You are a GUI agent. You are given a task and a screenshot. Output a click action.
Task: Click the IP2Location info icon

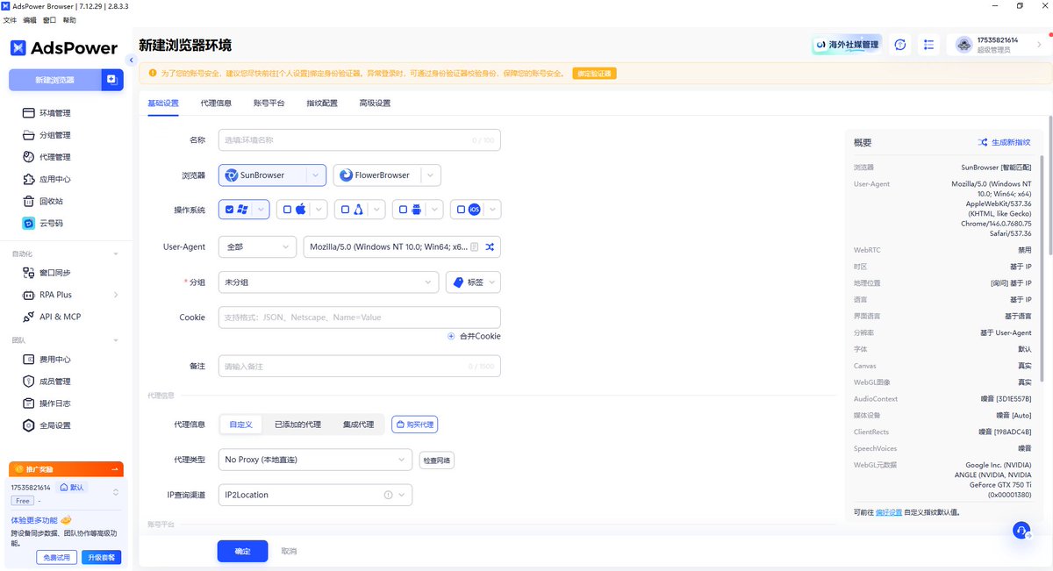(x=388, y=495)
